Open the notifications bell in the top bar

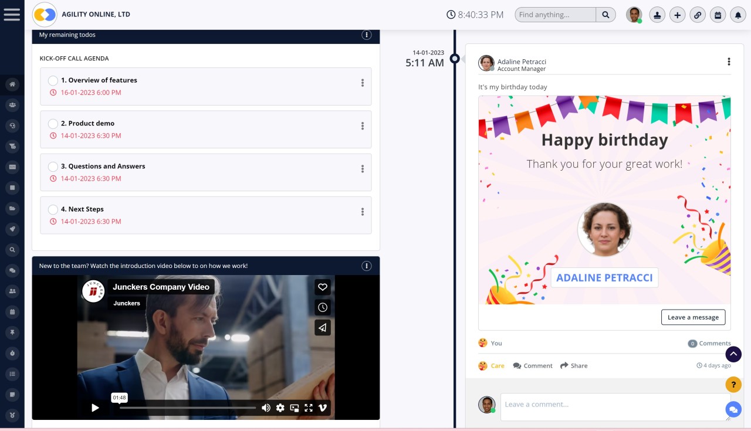click(738, 15)
